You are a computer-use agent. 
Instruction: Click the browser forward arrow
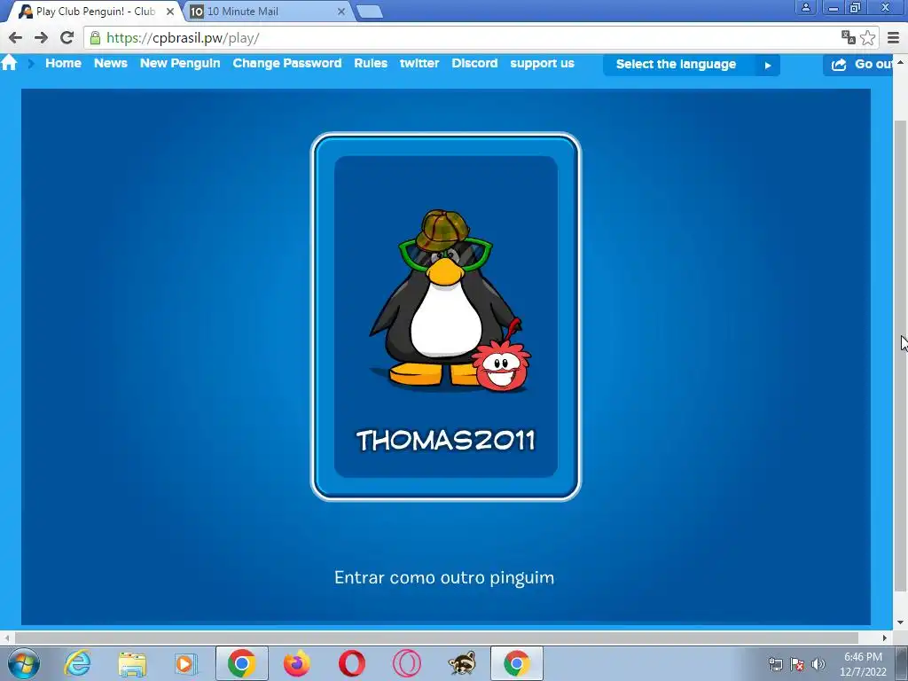[41, 37]
